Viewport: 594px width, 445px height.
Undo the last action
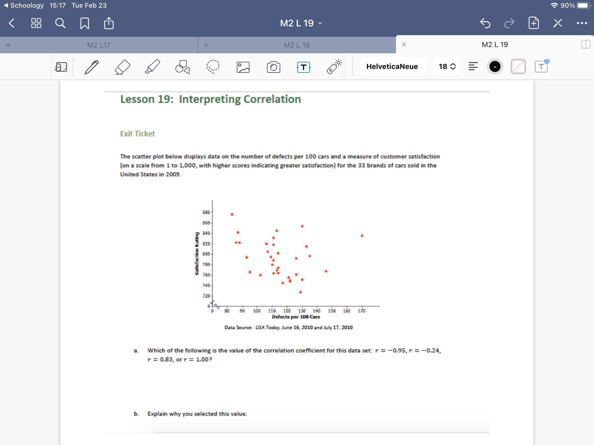[485, 23]
